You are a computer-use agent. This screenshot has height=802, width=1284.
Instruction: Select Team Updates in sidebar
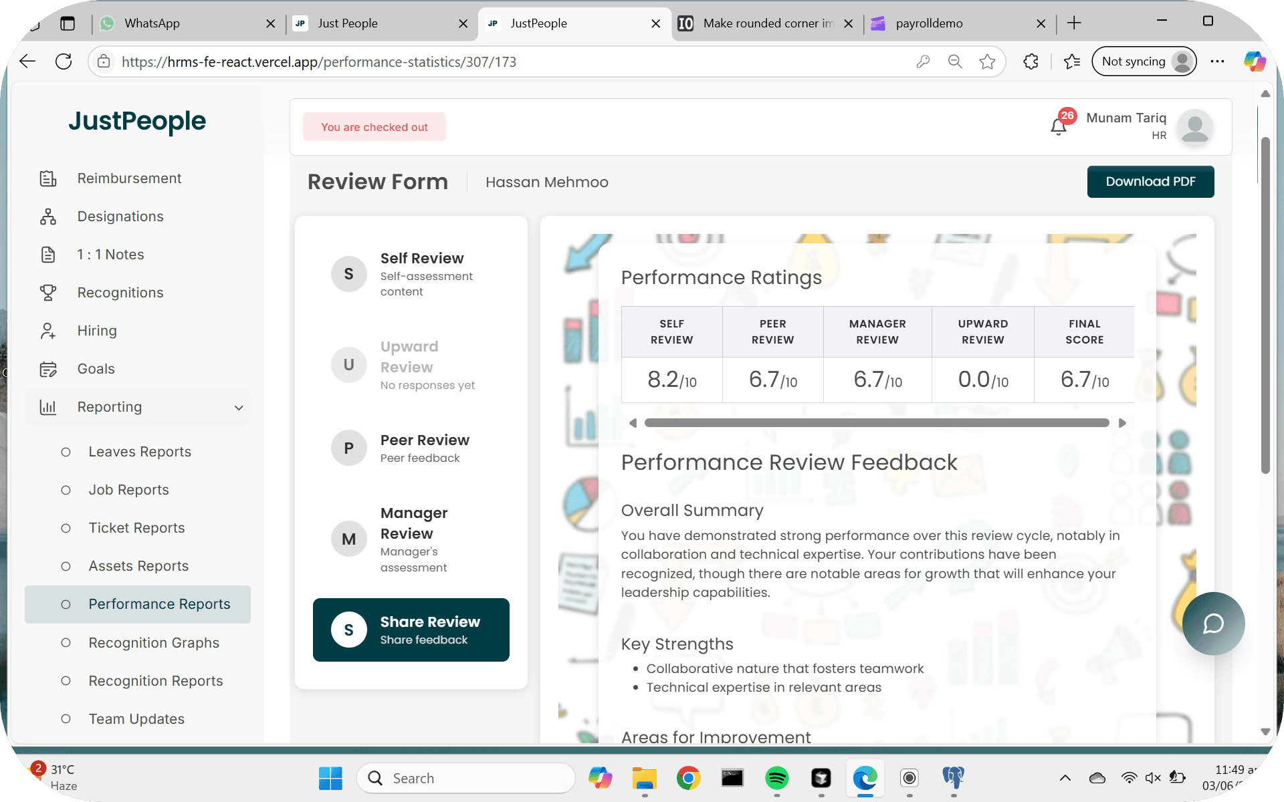(x=138, y=719)
